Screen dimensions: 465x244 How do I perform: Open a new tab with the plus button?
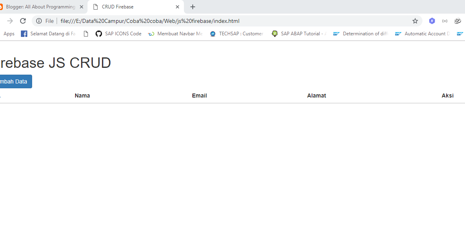point(192,7)
